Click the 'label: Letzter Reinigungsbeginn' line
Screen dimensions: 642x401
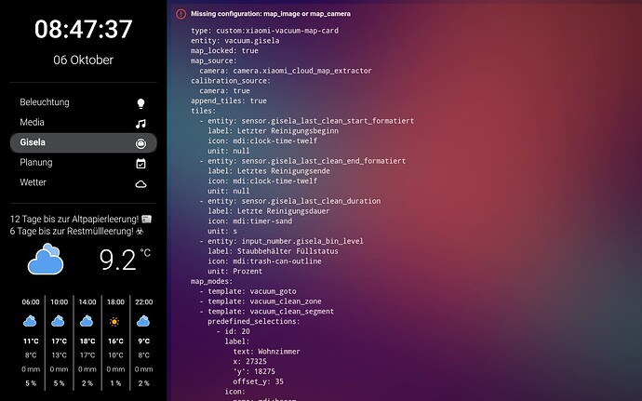pos(273,131)
